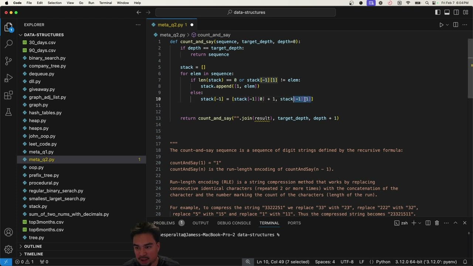Open the run options dropdown arrow
This screenshot has height=266, width=473.
point(448,25)
